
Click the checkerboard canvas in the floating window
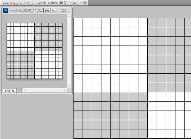[x=35, y=51]
